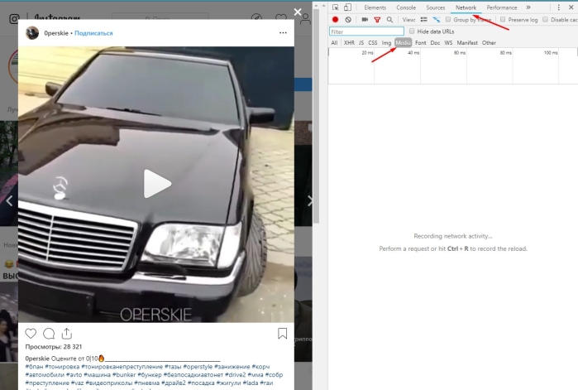The image size is (578, 390).
Task: Filter requests by Doc
Action: tap(435, 43)
